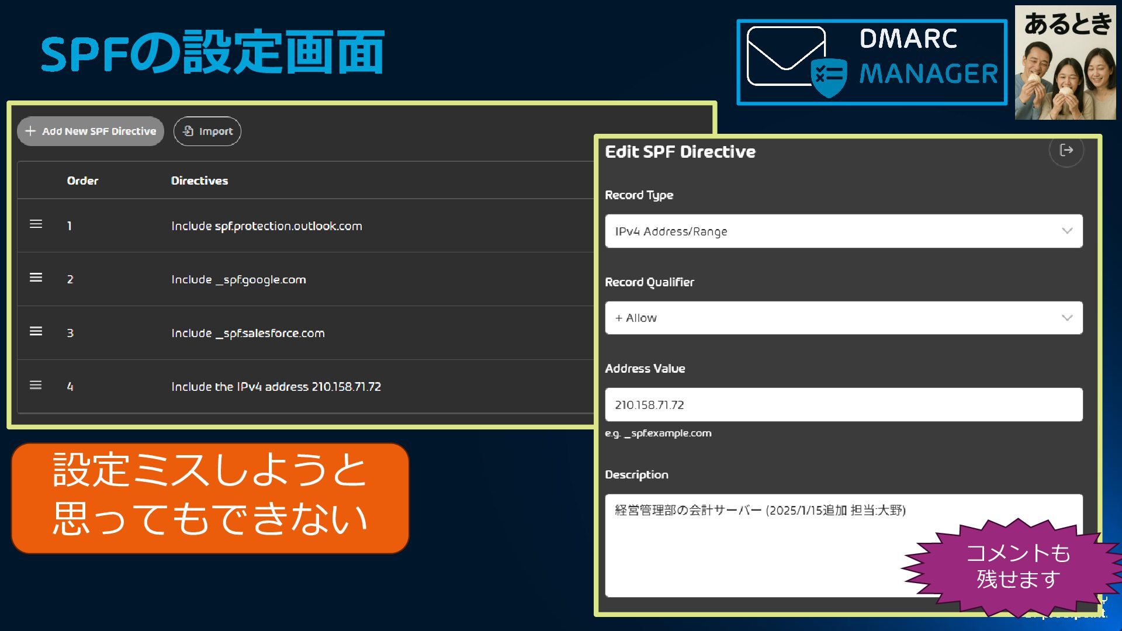Image resolution: width=1122 pixels, height=631 pixels.
Task: Click the family photo thumbnail
Action: pos(1065,63)
